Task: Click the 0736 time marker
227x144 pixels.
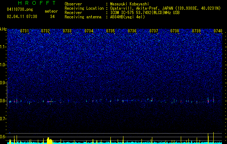Action: coord(132,31)
